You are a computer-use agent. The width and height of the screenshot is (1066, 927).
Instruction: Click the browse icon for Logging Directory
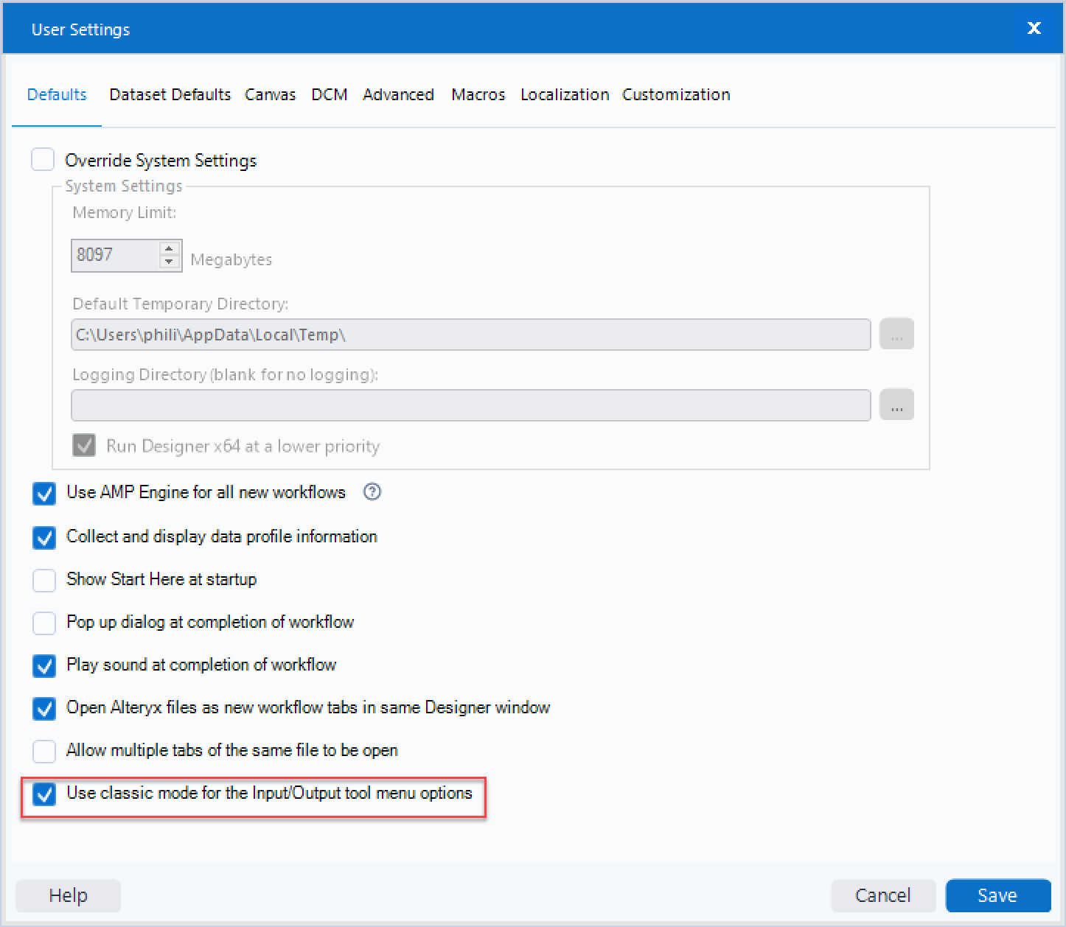pos(896,405)
